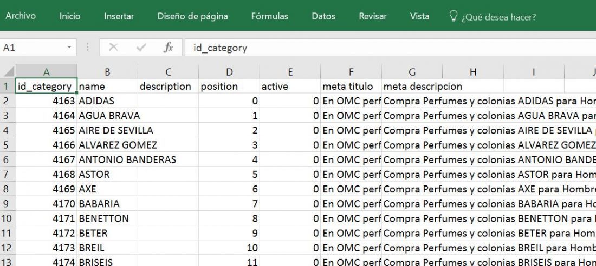This screenshot has width=596, height=266.
Task: Select meta description cell for BETER
Action: pos(412,233)
